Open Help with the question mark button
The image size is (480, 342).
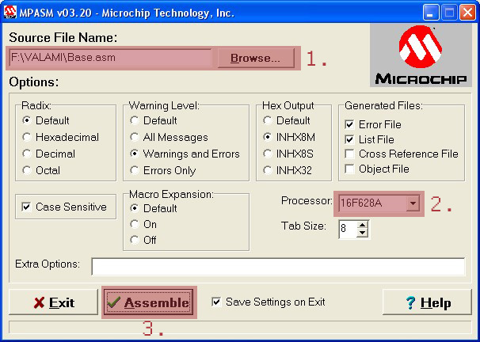coord(428,302)
